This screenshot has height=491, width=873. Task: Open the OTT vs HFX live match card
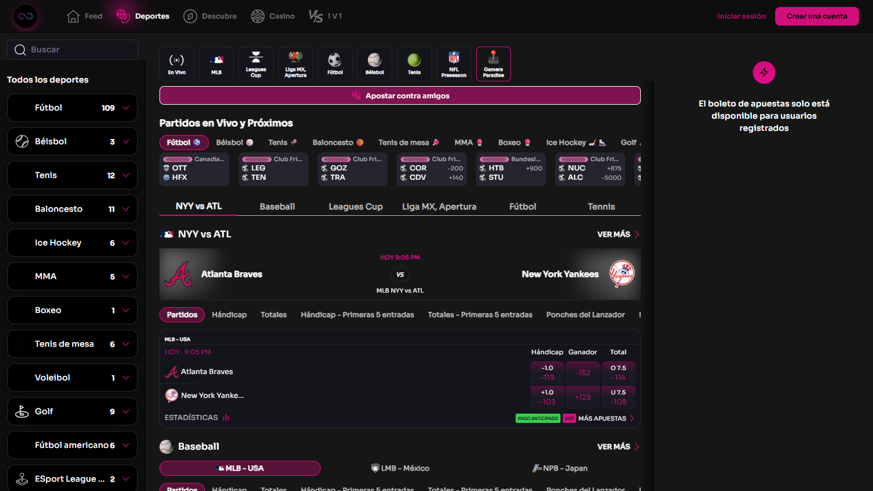click(x=194, y=169)
